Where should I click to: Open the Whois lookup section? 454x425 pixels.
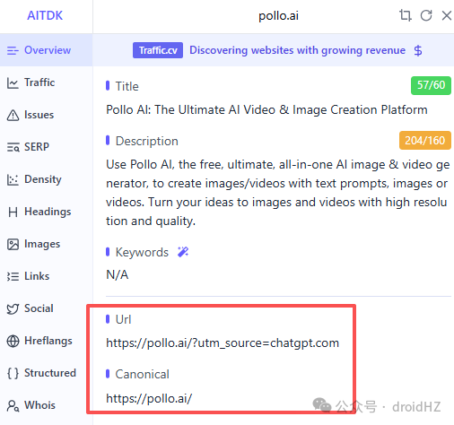tap(31, 405)
